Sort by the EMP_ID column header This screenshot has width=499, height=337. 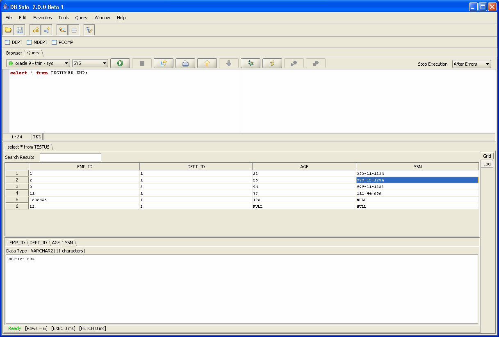(x=84, y=167)
